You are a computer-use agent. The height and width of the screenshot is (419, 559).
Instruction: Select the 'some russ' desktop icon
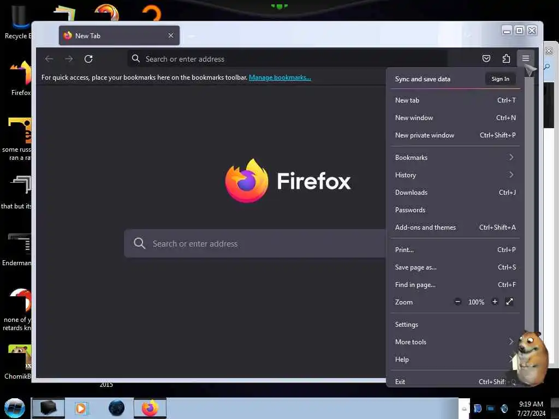point(17,139)
